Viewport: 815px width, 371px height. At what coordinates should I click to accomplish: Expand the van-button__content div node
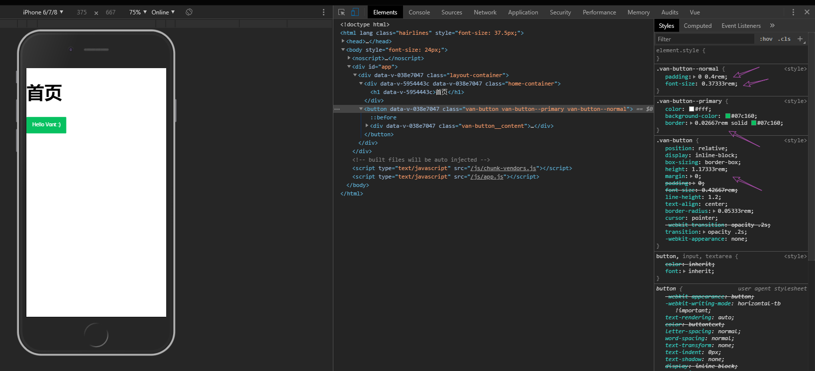coord(367,126)
